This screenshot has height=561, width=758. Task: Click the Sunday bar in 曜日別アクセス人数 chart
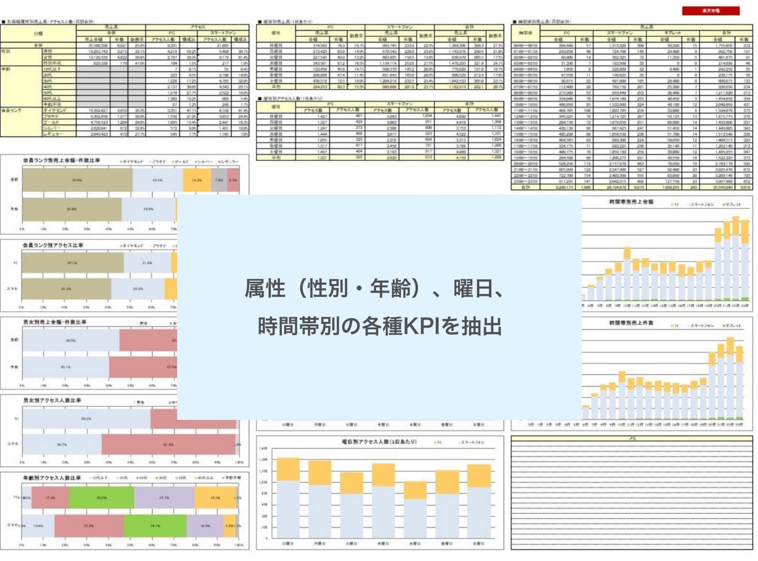[288, 497]
